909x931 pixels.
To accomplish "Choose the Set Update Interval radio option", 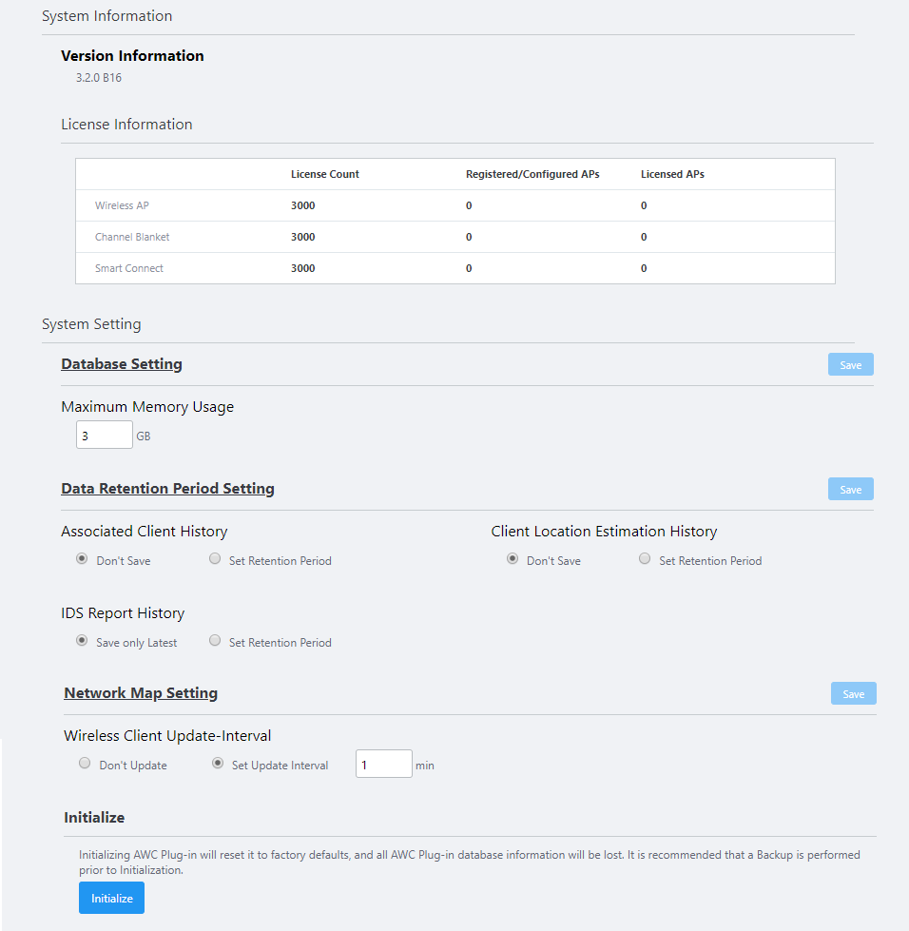I will pyautogui.click(x=218, y=764).
